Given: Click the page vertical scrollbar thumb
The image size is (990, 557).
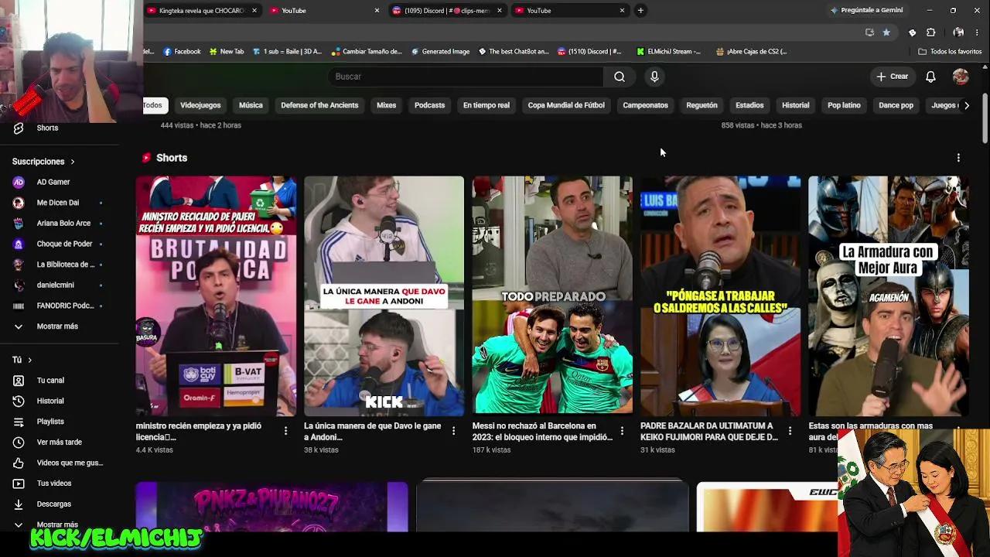Looking at the screenshot, I should 985,119.
